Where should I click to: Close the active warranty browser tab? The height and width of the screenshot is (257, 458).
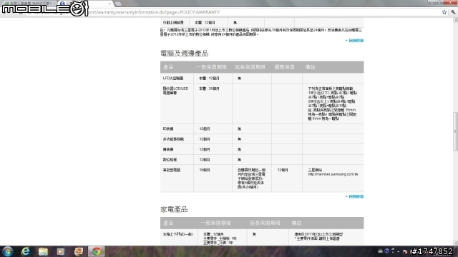click(x=109, y=4)
